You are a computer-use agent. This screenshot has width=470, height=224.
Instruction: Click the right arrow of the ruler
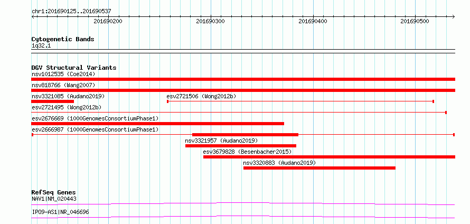(453, 16)
